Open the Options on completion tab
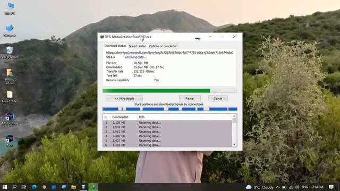 (x=163, y=46)
